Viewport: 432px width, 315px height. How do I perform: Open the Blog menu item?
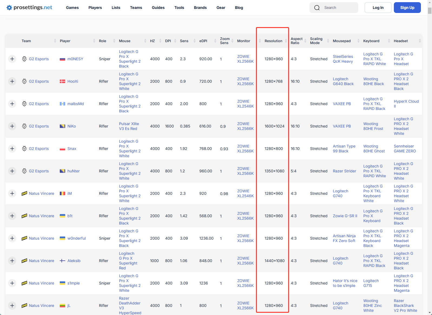tap(239, 8)
